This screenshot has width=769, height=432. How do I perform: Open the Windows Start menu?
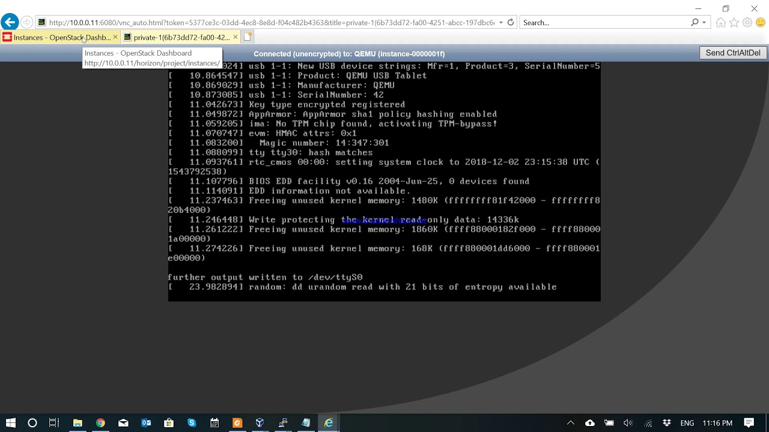10,423
